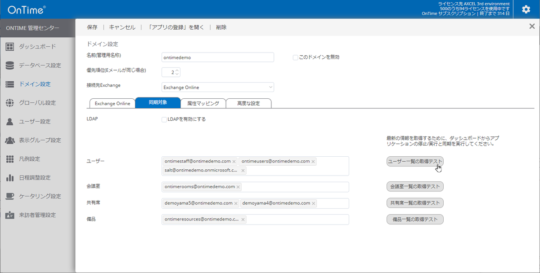Click the ダッシュボード sidebar icon
Viewport: 540px width, 273px height.
[10, 47]
